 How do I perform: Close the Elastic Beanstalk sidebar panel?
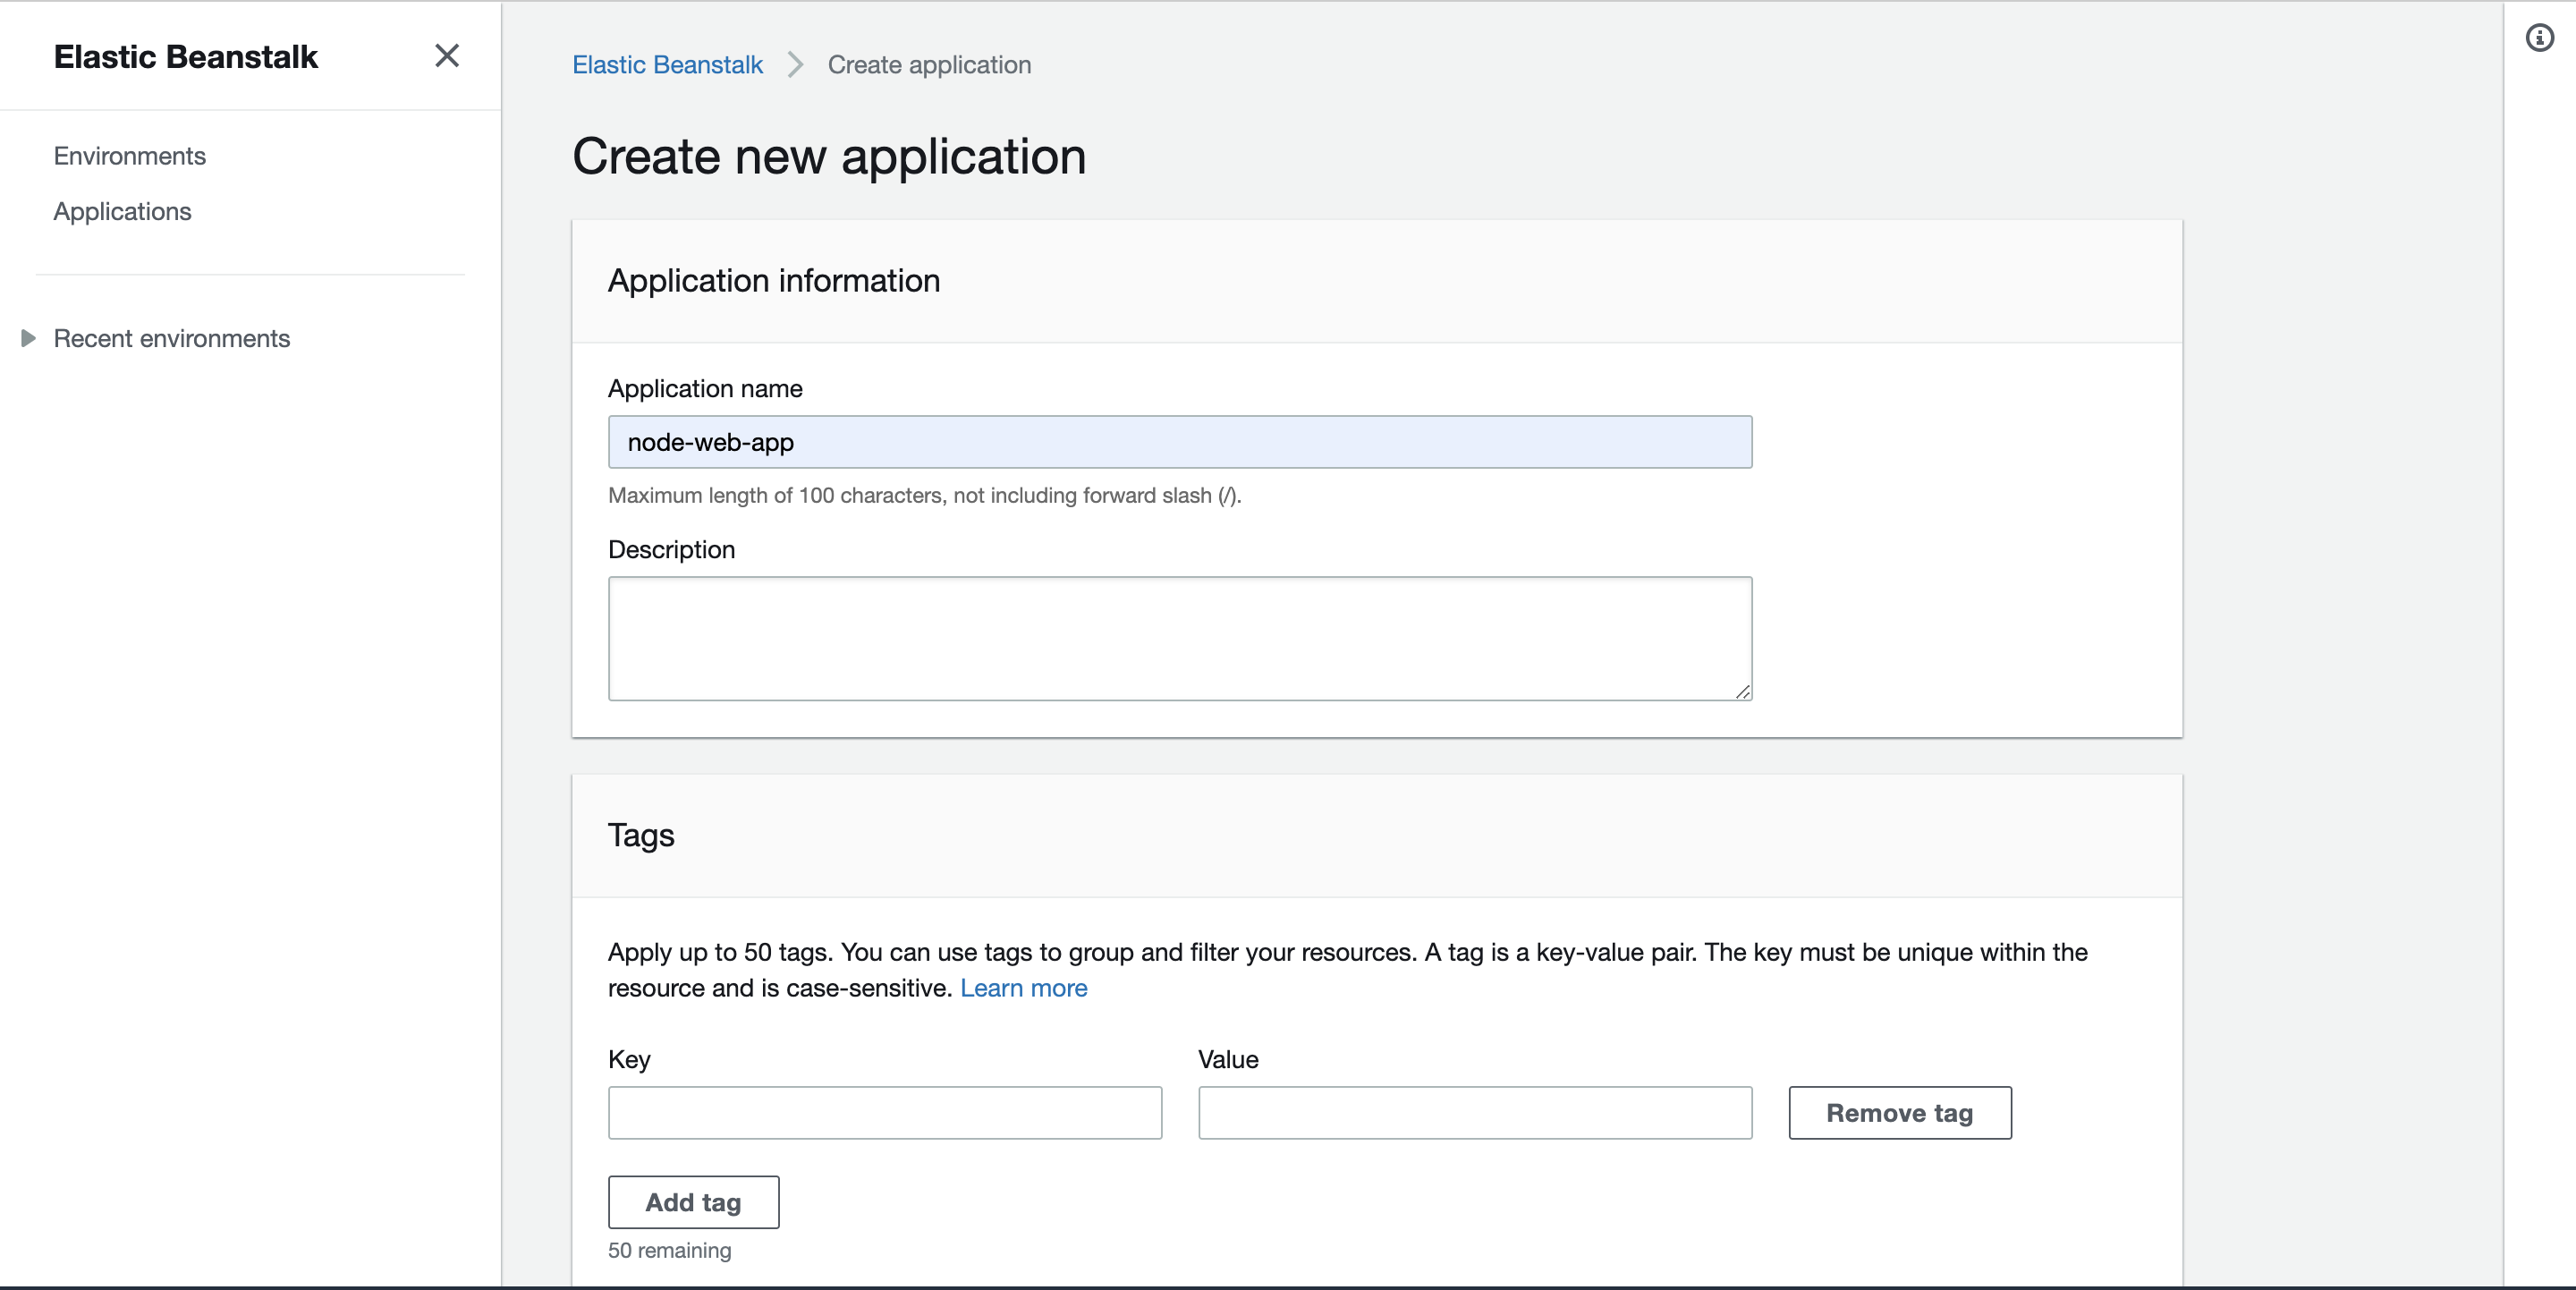(447, 56)
